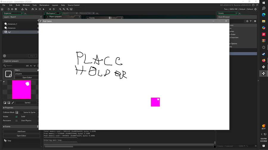Viewport: 268px width, 150px height.
Task: Open the target manager crosshair icon
Action: point(255,9)
